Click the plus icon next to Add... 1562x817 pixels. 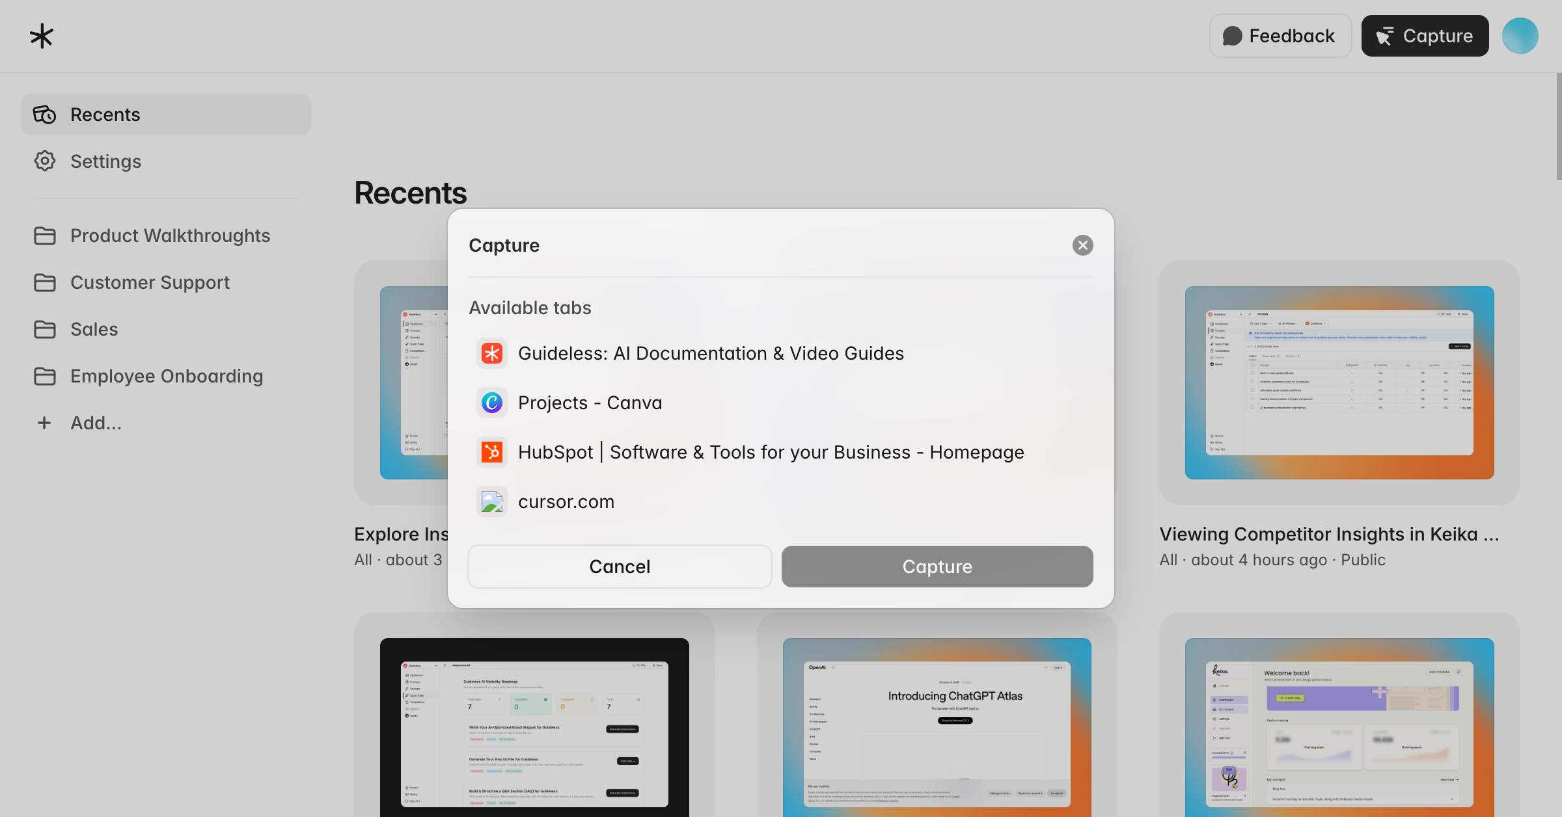pyautogui.click(x=44, y=423)
